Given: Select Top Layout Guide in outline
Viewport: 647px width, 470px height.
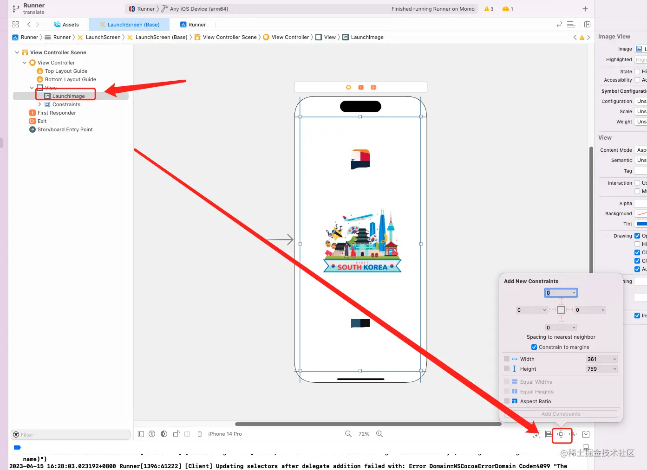Looking at the screenshot, I should pos(62,71).
